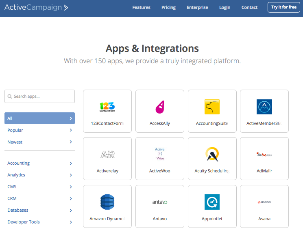The width and height of the screenshot is (303, 232).
Task: Click the Acuity Scheduling app name
Action: click(x=212, y=171)
